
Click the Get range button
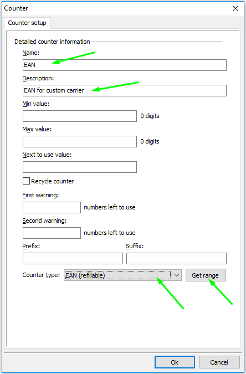[x=206, y=275]
